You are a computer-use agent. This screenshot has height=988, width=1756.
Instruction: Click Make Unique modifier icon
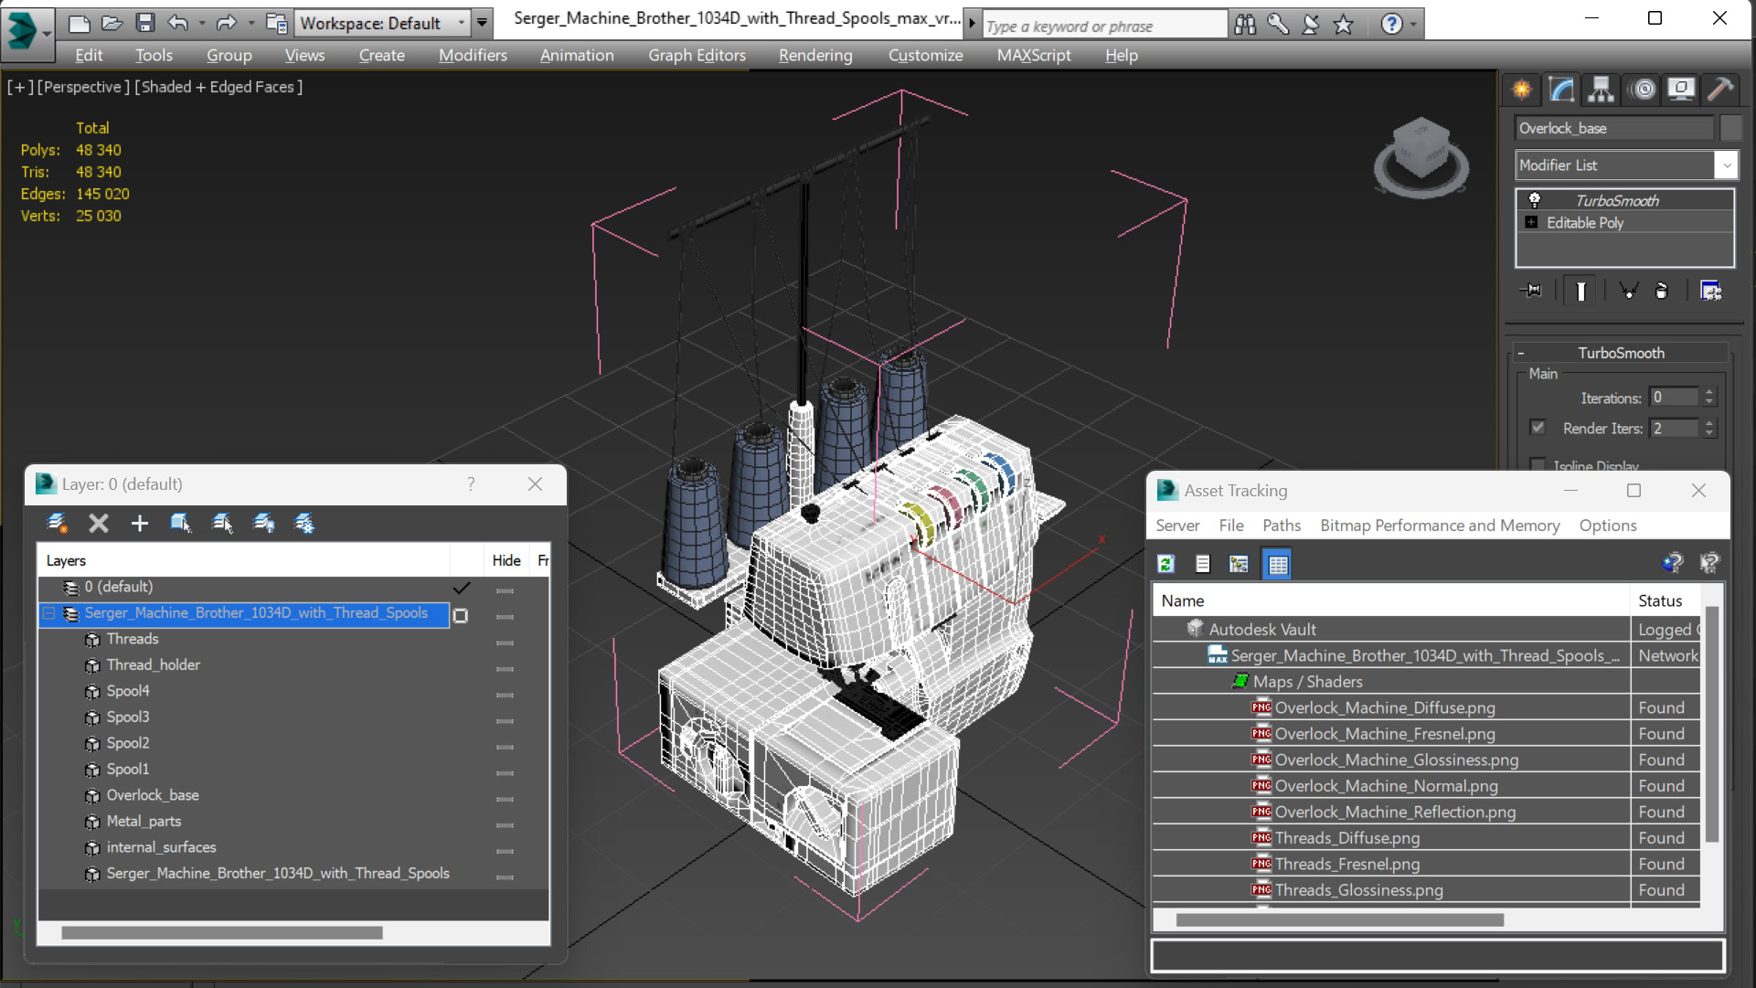[x=1628, y=291]
